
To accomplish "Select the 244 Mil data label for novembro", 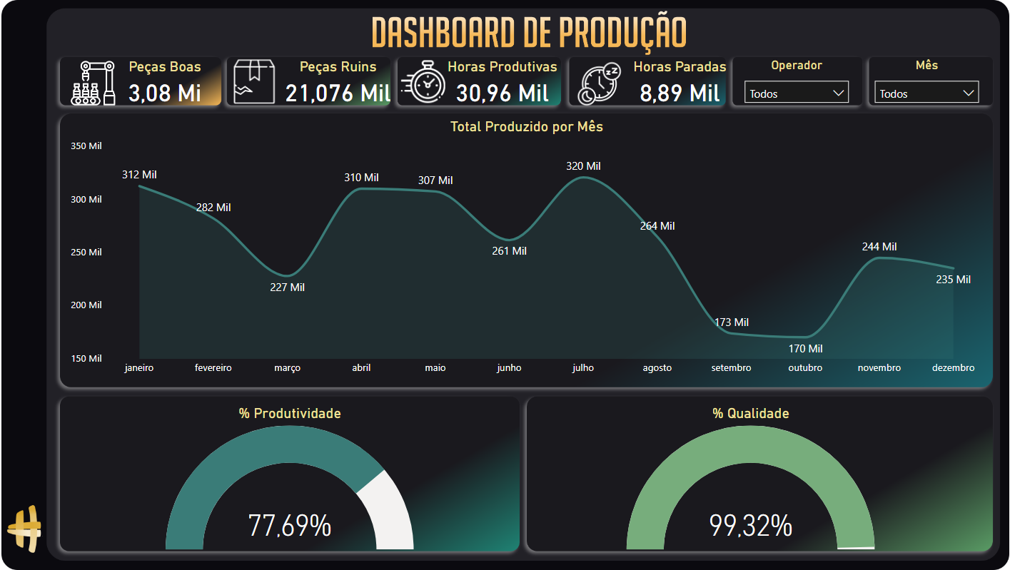I will [x=879, y=247].
